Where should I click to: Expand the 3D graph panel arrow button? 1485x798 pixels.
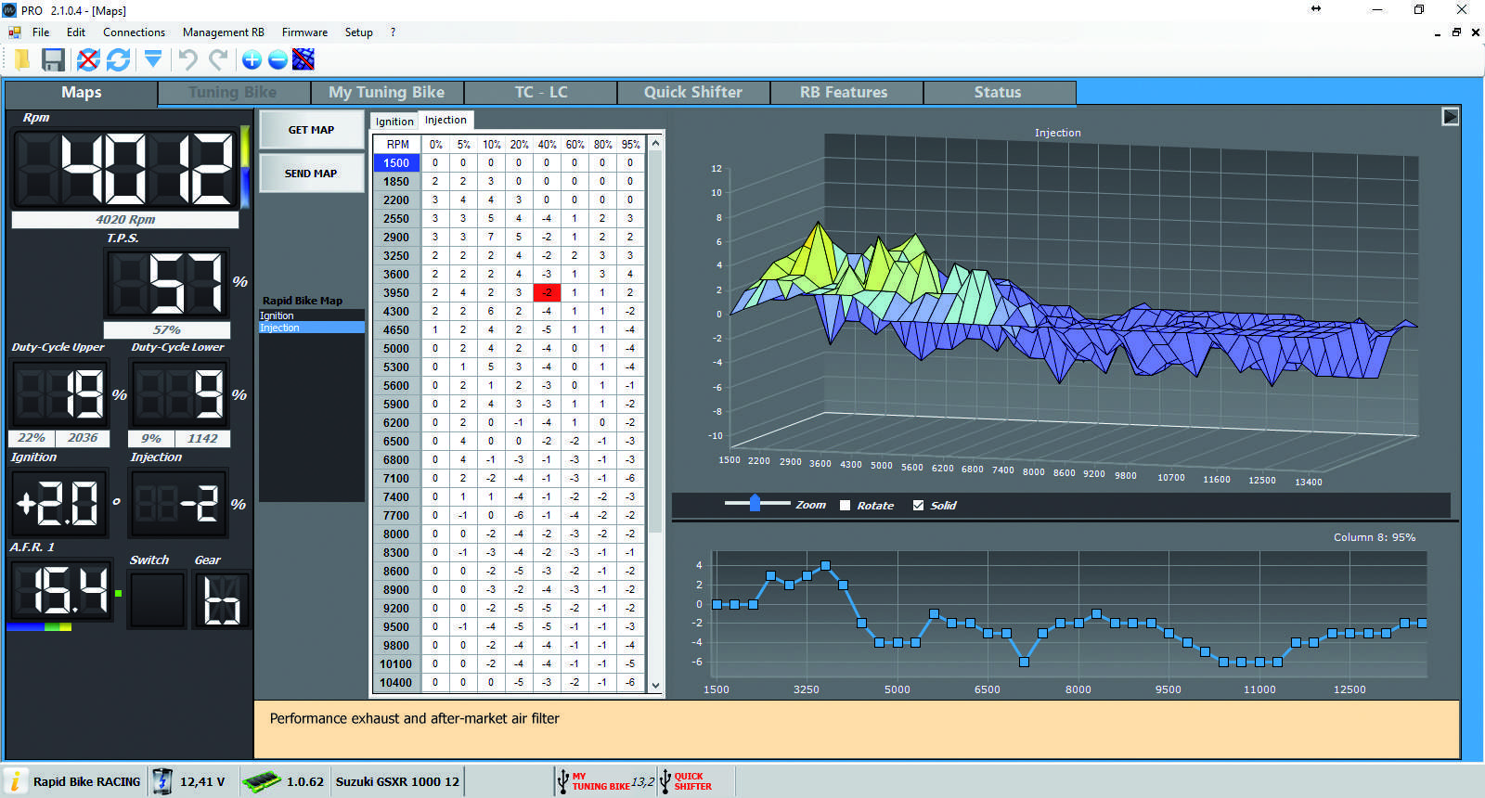point(1450,117)
